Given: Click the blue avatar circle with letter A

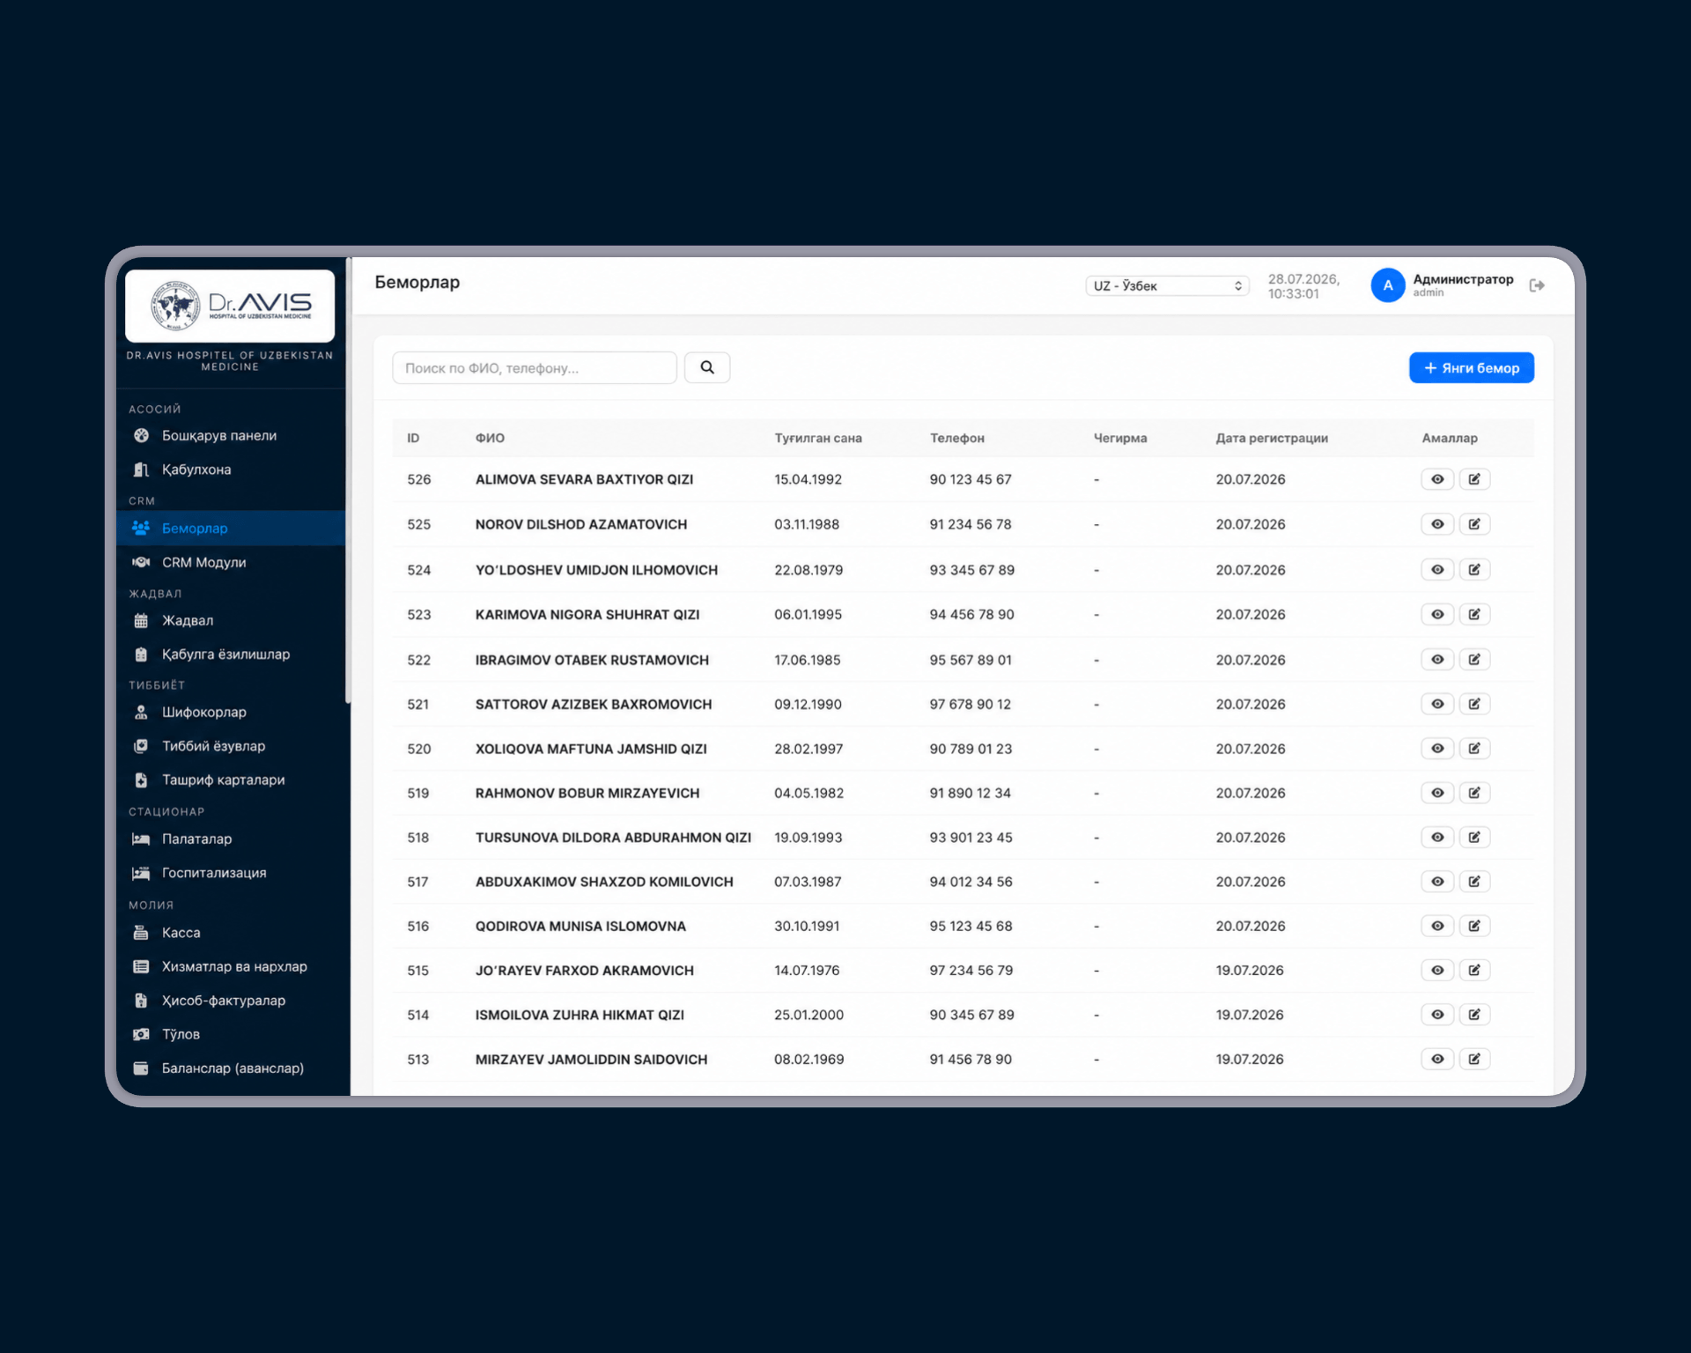Looking at the screenshot, I should click(1388, 285).
